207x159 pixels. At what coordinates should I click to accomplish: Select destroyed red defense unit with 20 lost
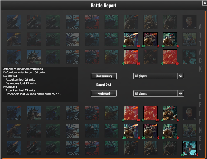pyautogui.click(x=151, y=113)
